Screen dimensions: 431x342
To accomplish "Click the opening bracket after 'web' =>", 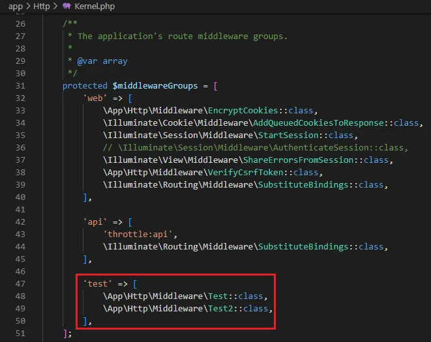I will (130, 98).
